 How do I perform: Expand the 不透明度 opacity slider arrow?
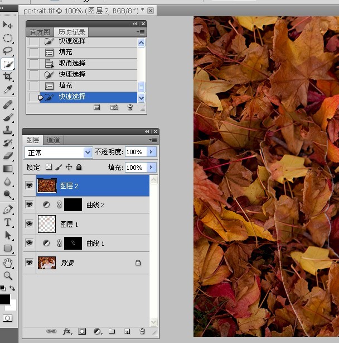coord(151,152)
